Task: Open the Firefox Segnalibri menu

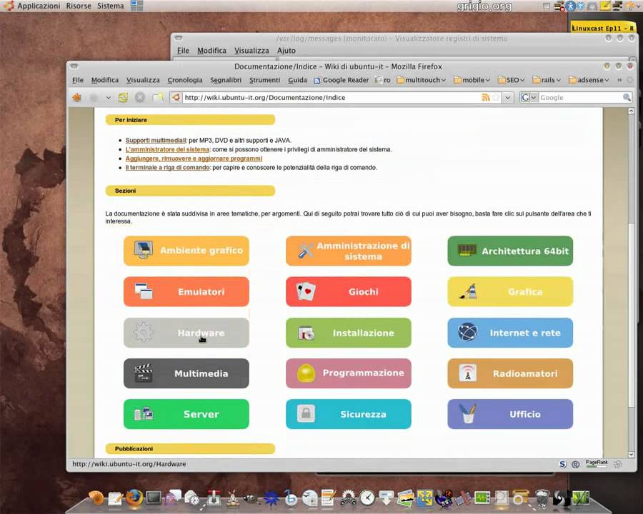Action: (226, 80)
